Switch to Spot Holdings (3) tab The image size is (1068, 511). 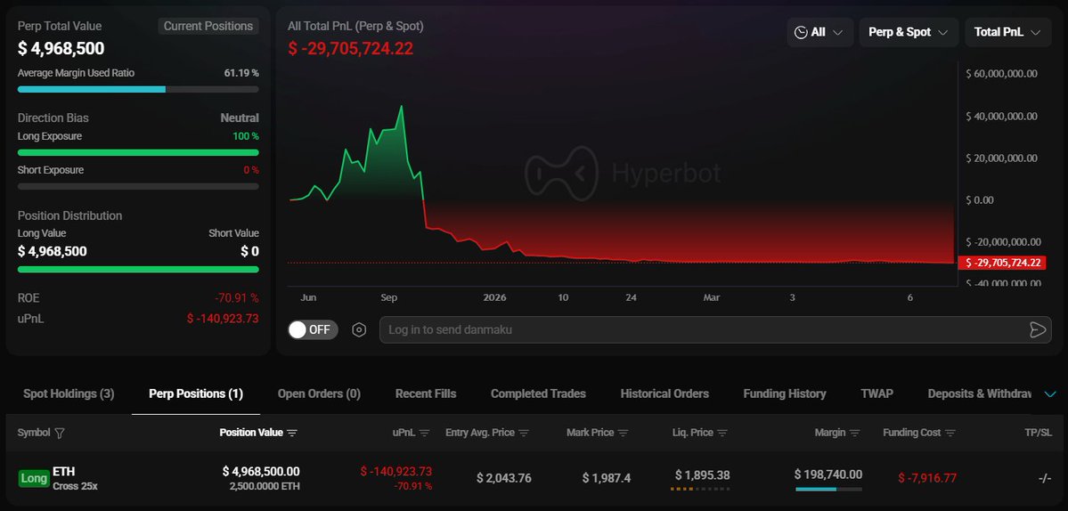(69, 394)
